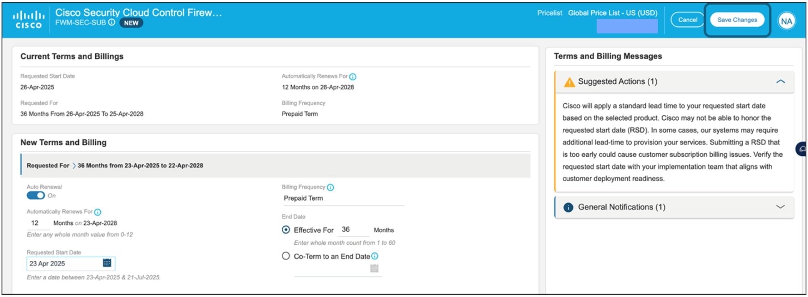Viewport: 808px width, 297px height.
Task: Click the Pricelist label
Action: (x=549, y=13)
